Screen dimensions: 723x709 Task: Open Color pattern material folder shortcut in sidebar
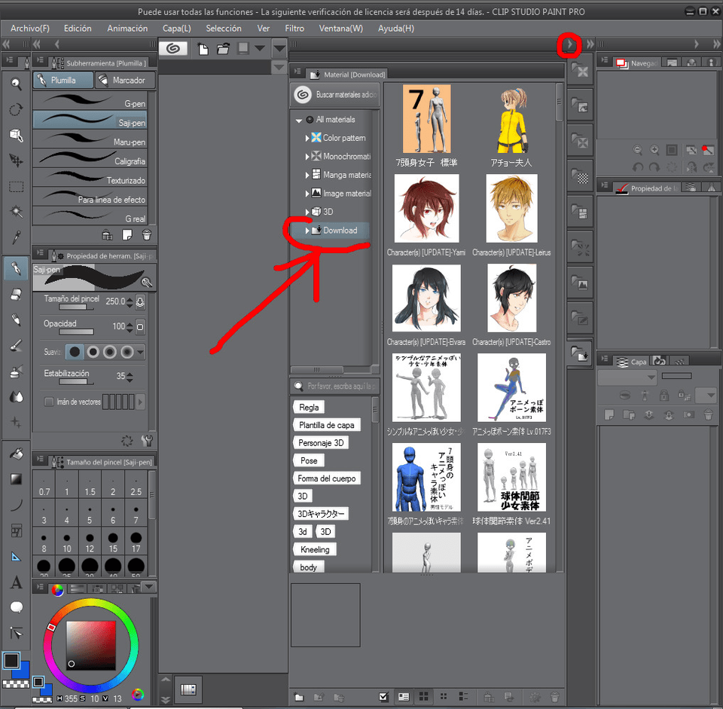click(580, 71)
